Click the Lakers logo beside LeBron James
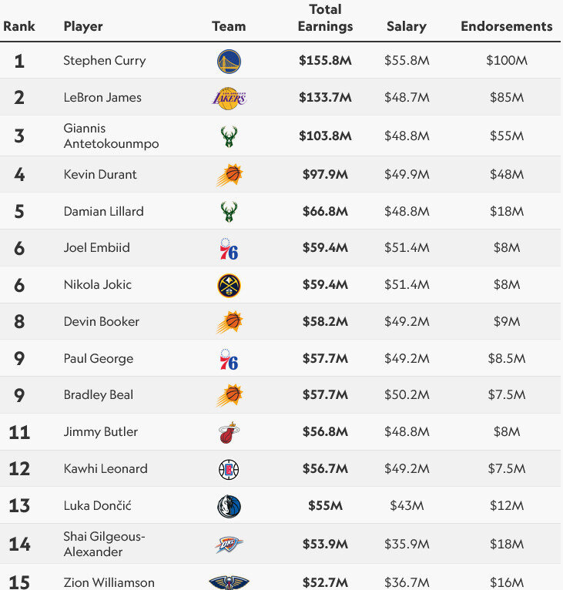 (x=229, y=98)
